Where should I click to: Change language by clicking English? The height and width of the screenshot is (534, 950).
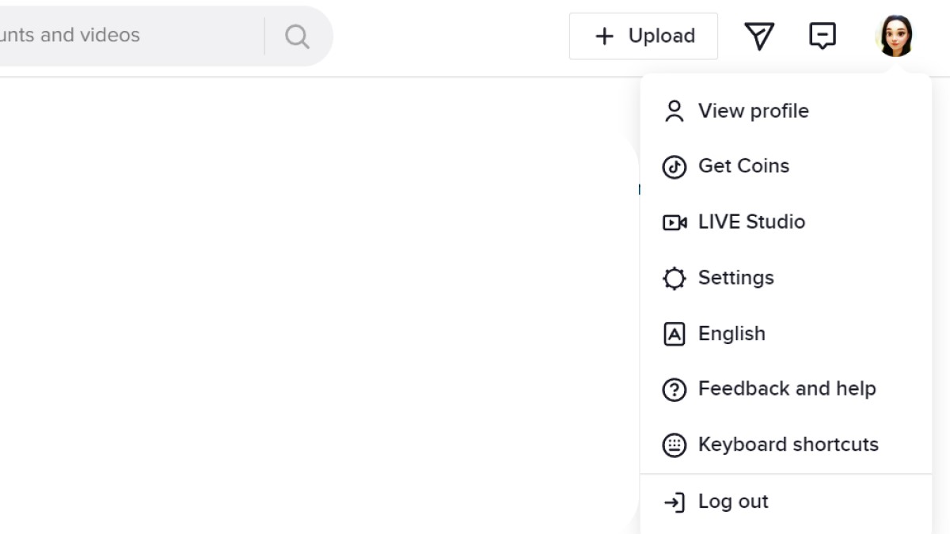coord(731,334)
